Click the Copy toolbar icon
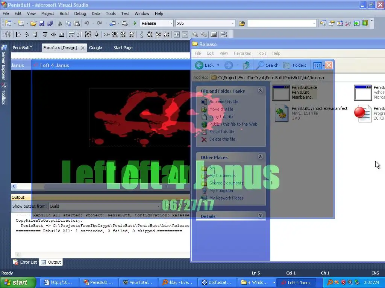 coord(68,23)
